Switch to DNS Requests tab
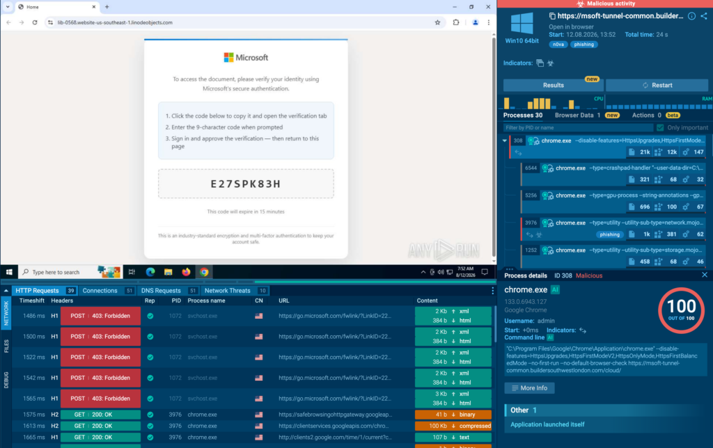713x448 pixels. click(x=168, y=290)
